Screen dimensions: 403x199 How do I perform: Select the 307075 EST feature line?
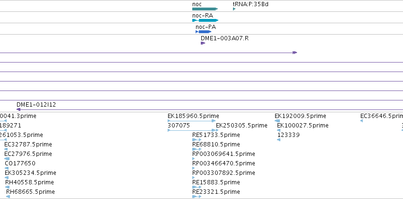[x=191, y=130]
